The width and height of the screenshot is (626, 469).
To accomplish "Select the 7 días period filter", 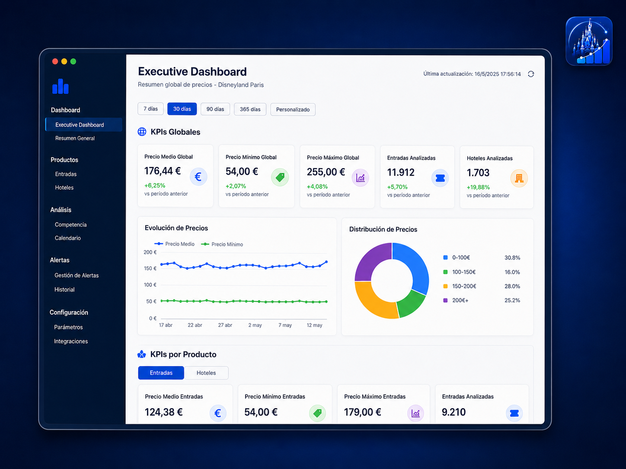I will click(x=150, y=109).
